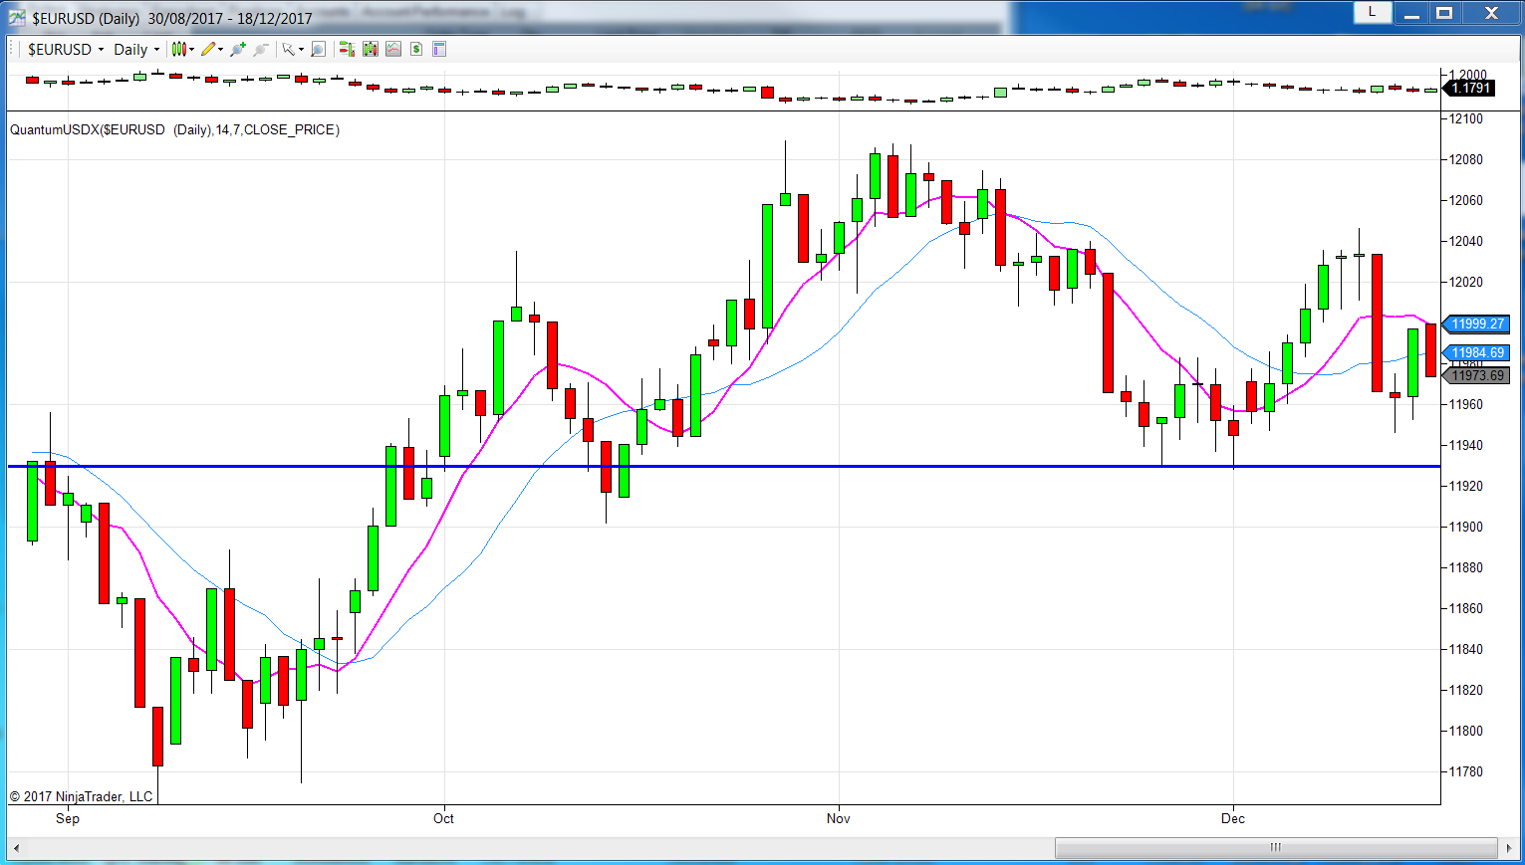The height and width of the screenshot is (865, 1525).
Task: Open the pencil drawing tools menu
Action: tap(211, 49)
